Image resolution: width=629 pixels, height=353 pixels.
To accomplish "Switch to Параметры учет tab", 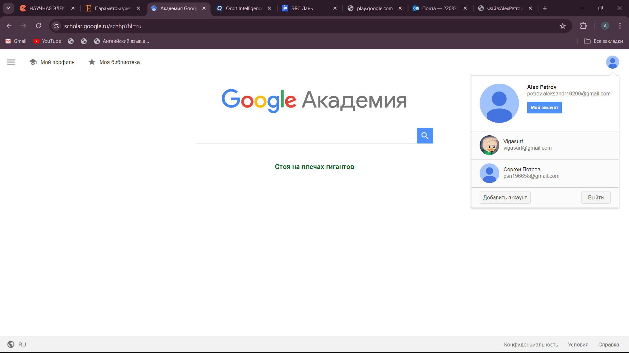I will [x=113, y=8].
